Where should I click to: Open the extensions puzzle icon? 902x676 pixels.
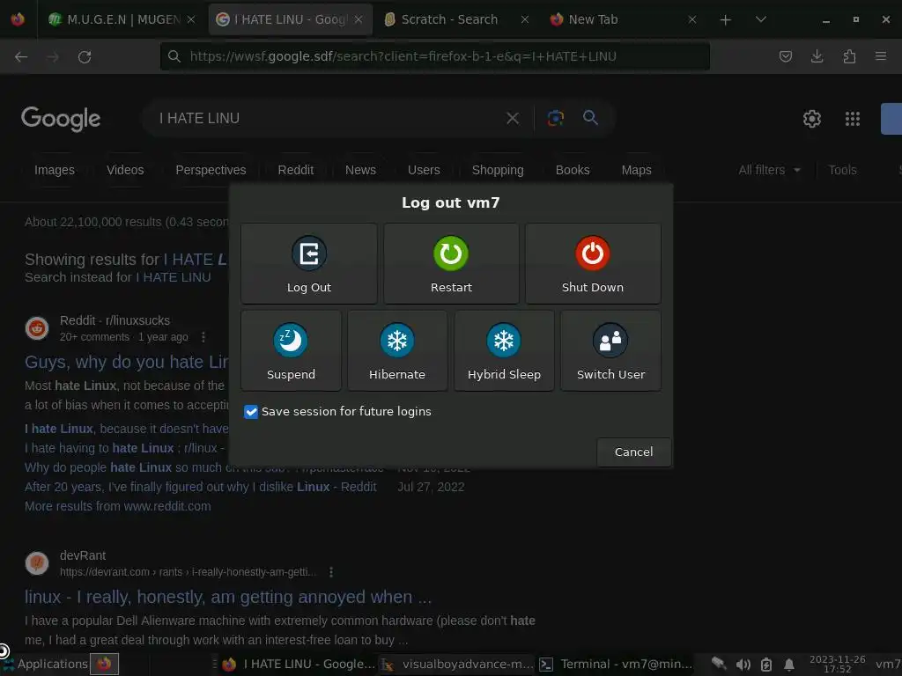(x=849, y=56)
